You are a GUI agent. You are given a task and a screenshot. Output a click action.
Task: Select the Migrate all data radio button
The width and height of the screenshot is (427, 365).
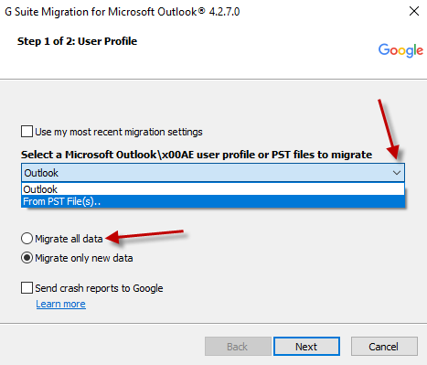tap(27, 239)
